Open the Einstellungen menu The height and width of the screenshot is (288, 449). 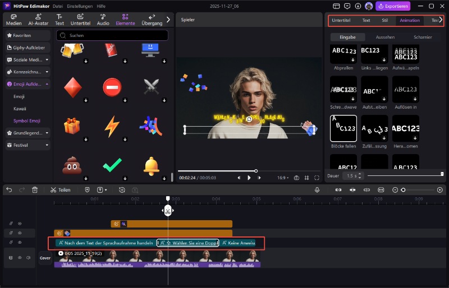pos(80,6)
